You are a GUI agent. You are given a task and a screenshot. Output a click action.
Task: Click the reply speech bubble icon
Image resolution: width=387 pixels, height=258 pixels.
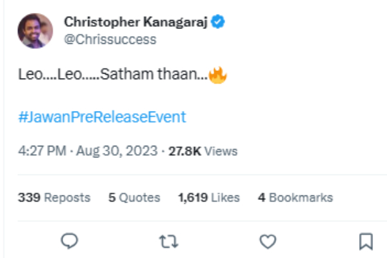pyautogui.click(x=70, y=241)
